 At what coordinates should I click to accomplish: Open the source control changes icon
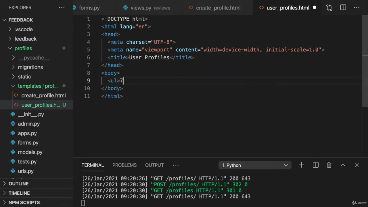click(329, 8)
